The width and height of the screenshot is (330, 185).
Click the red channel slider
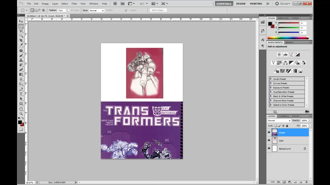click(289, 23)
